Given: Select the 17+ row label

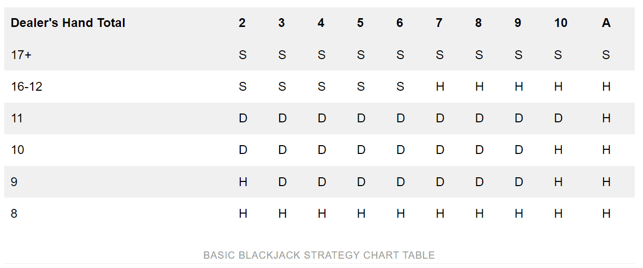Looking at the screenshot, I should coord(21,54).
